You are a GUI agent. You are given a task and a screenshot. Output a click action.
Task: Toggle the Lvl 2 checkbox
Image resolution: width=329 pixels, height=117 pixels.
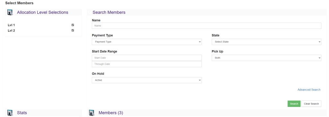73,30
